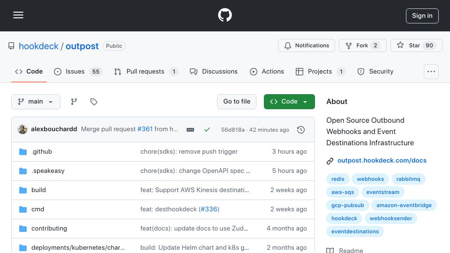Viewport: 450px width, 253px height.
Task: Click the cmd folder icon
Action: (x=23, y=209)
